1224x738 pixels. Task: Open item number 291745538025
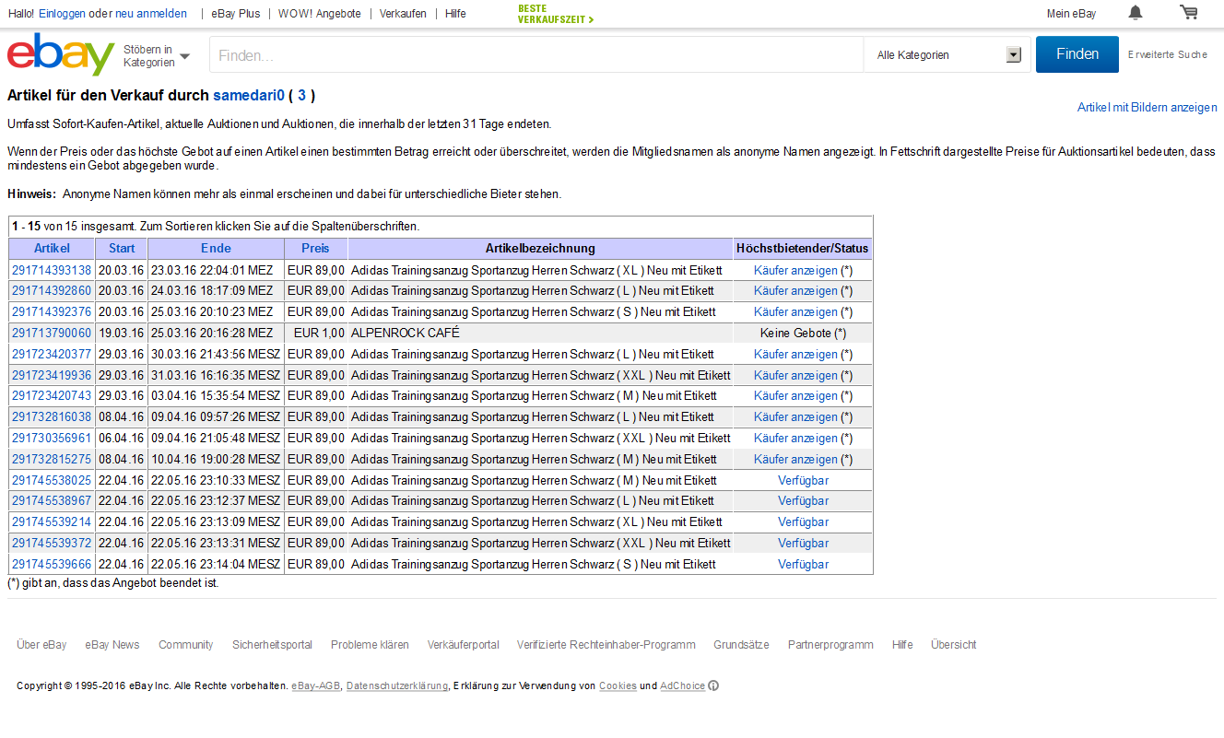[52, 480]
